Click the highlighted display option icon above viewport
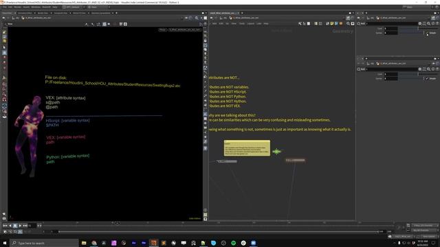The height and width of the screenshot is (247, 440). click(x=104, y=24)
